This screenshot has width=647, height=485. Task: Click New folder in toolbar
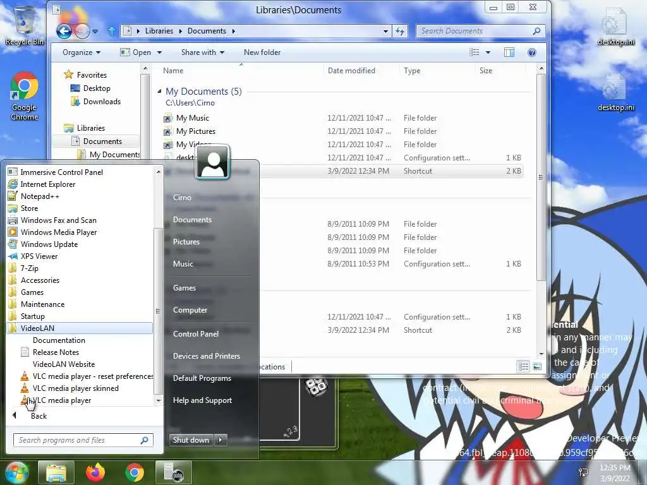click(262, 52)
